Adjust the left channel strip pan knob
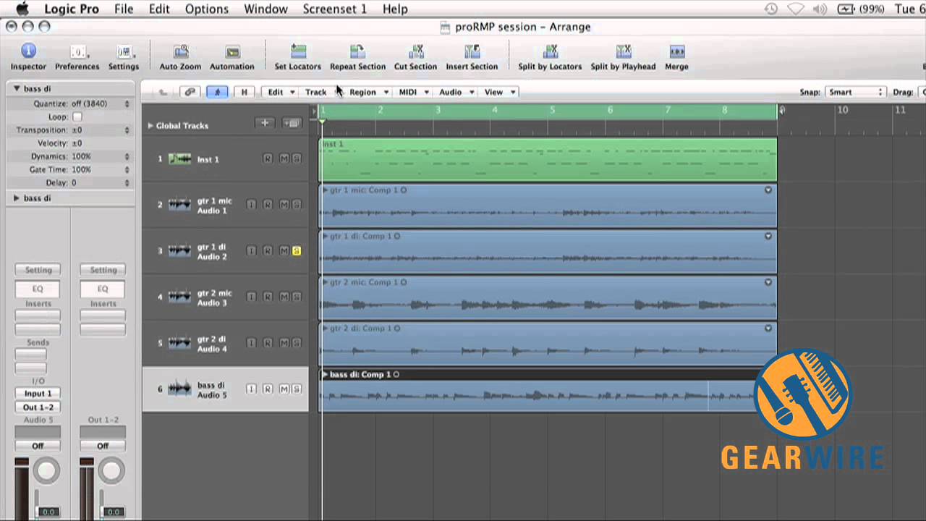This screenshot has height=521, width=926. point(46,470)
